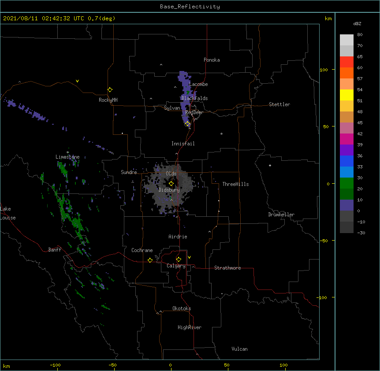Click the Blackfalds city label
The height and width of the screenshot is (371, 380).
coord(194,98)
